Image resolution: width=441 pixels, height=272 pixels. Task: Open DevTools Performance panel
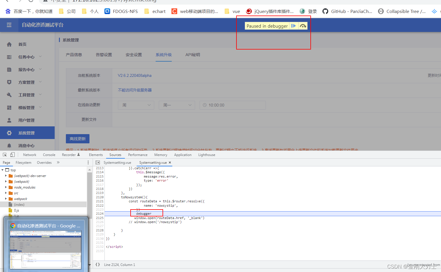point(138,155)
